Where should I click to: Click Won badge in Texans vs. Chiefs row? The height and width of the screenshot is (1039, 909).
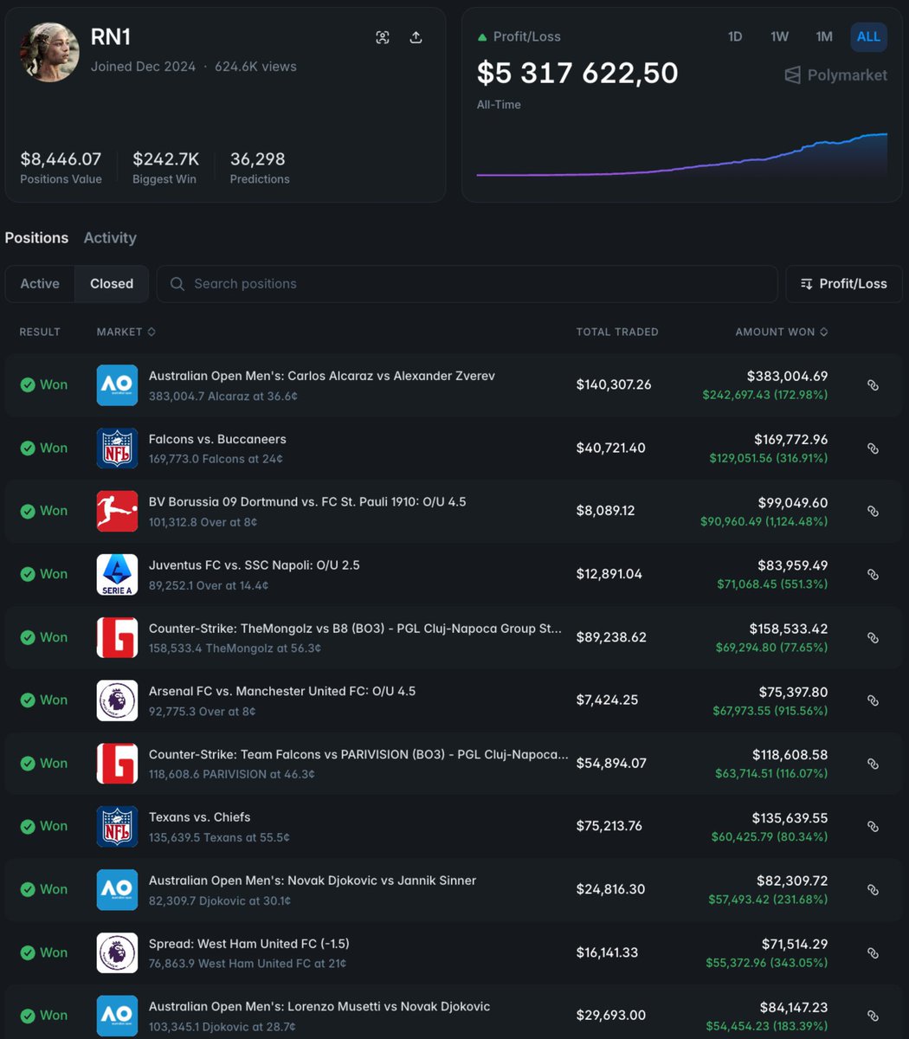(44, 826)
